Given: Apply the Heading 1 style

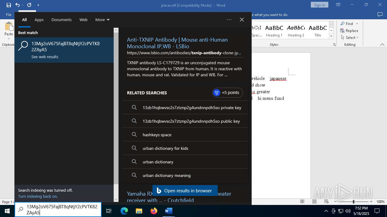Looking at the screenshot, I should pyautogui.click(x=274, y=30).
